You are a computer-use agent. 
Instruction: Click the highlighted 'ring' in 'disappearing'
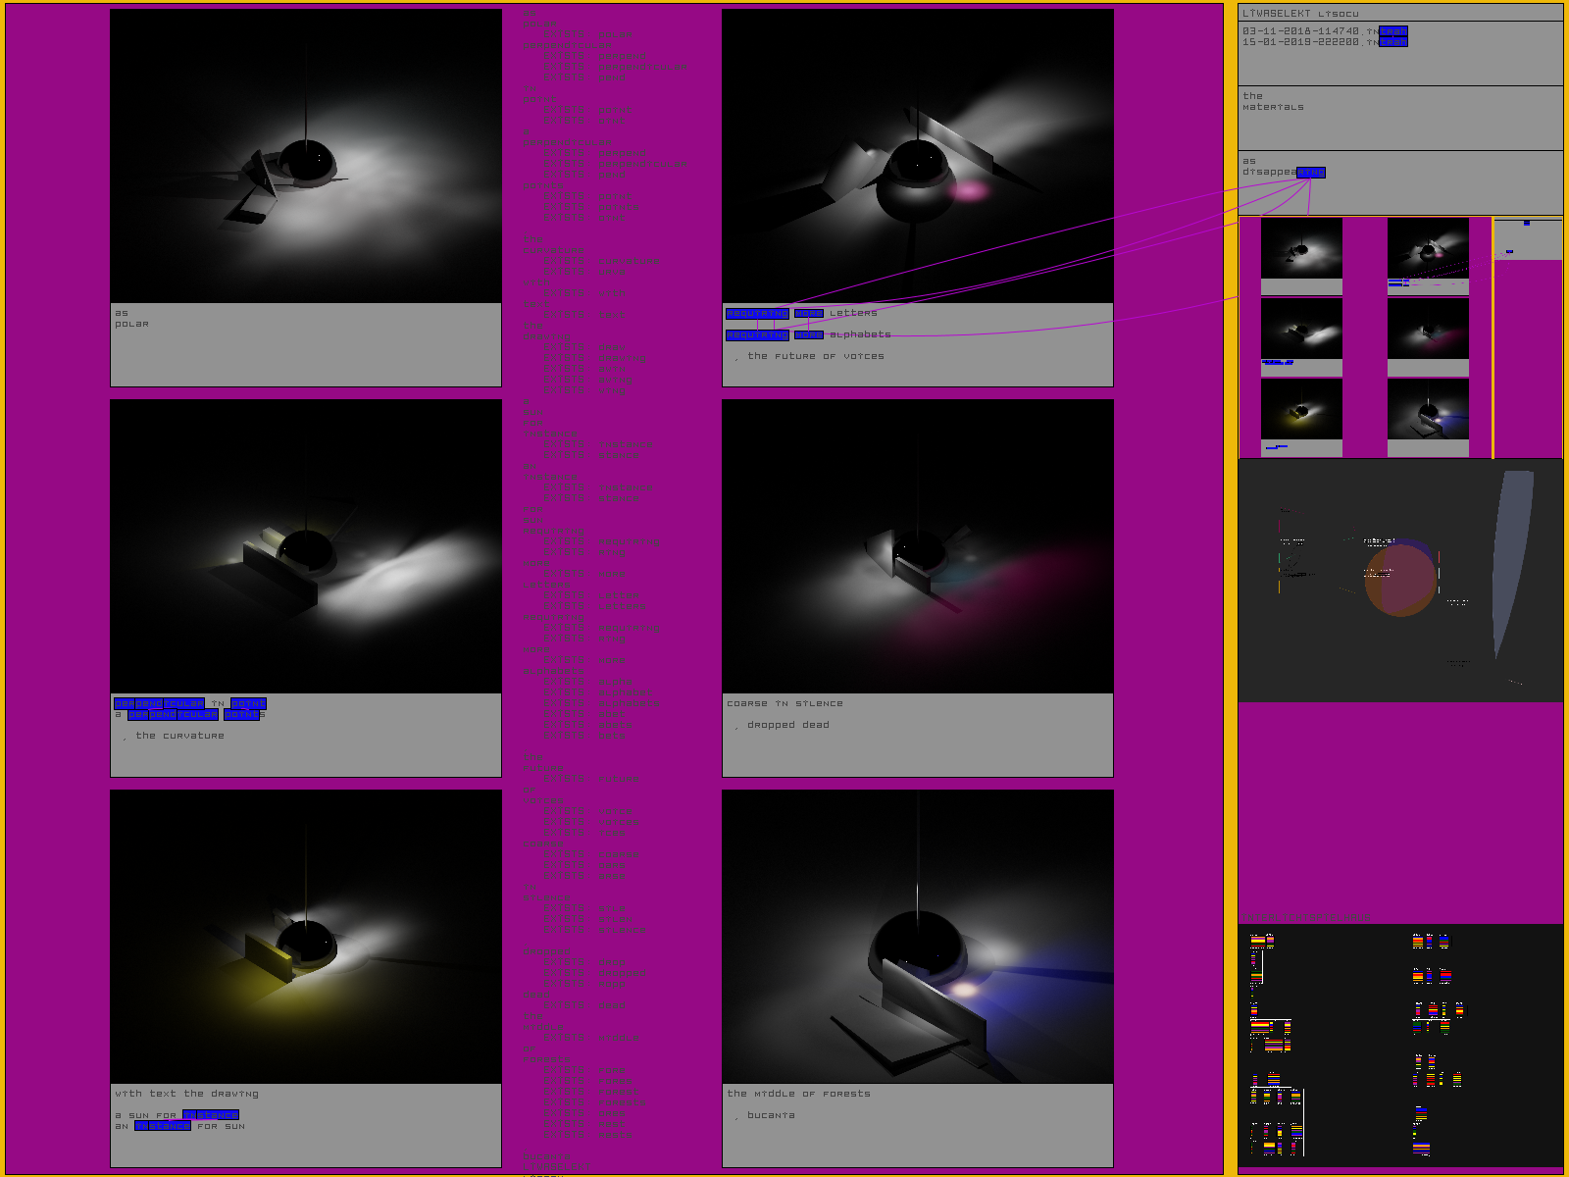[1311, 173]
